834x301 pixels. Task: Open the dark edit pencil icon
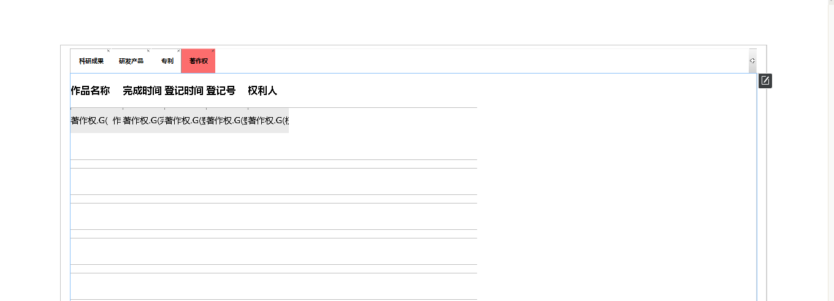(x=765, y=81)
